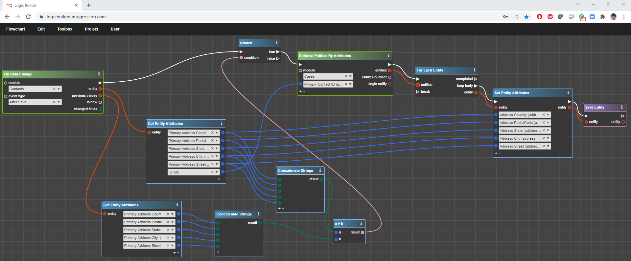Click +/- control in lower Concatenate Strings node

point(220,252)
